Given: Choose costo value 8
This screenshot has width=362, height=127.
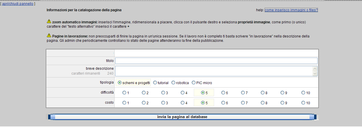Looking at the screenshot, I should point(263,103).
